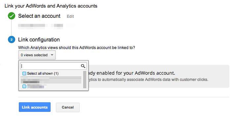Viewport: 234px width, 125px height.
Task: Click the gray auto-tagging info panel
Action: [x=159, y=76]
